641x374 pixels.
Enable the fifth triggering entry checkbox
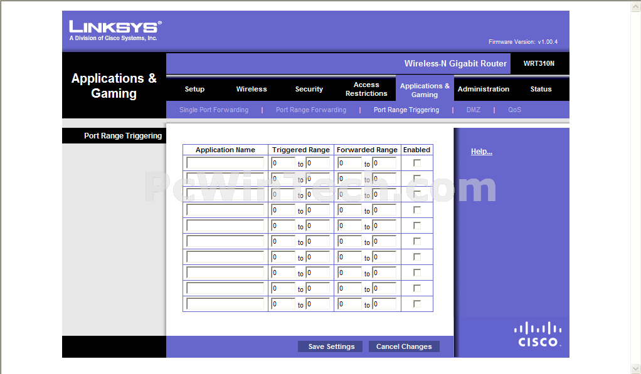click(x=417, y=226)
